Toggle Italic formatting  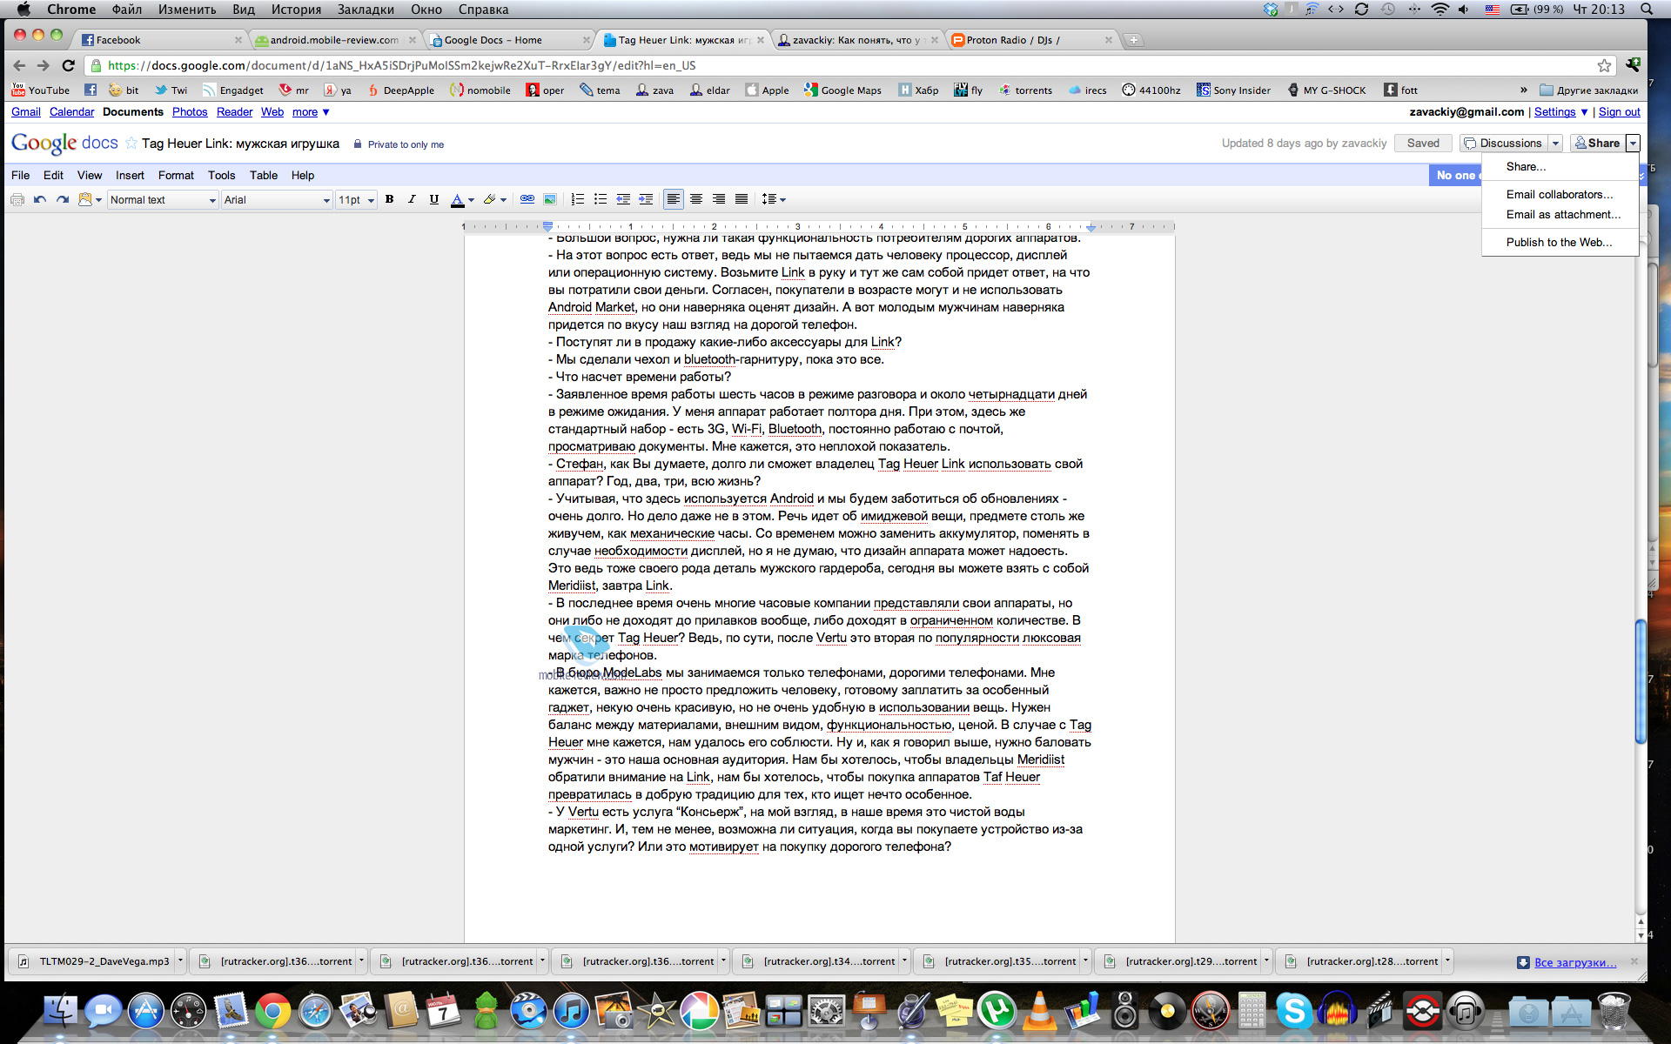pyautogui.click(x=412, y=200)
